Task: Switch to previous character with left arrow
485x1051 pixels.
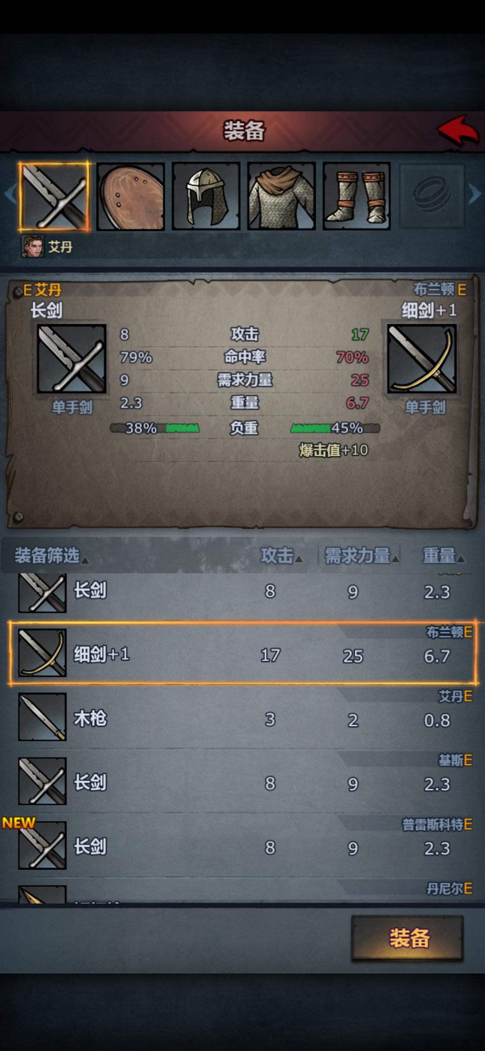Action: click(10, 194)
